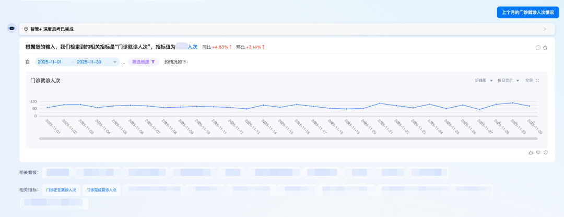The width and height of the screenshot is (564, 217).
Task: Expand the 智管+ 深度思考已完成 panel chevron
Action: [x=545, y=29]
